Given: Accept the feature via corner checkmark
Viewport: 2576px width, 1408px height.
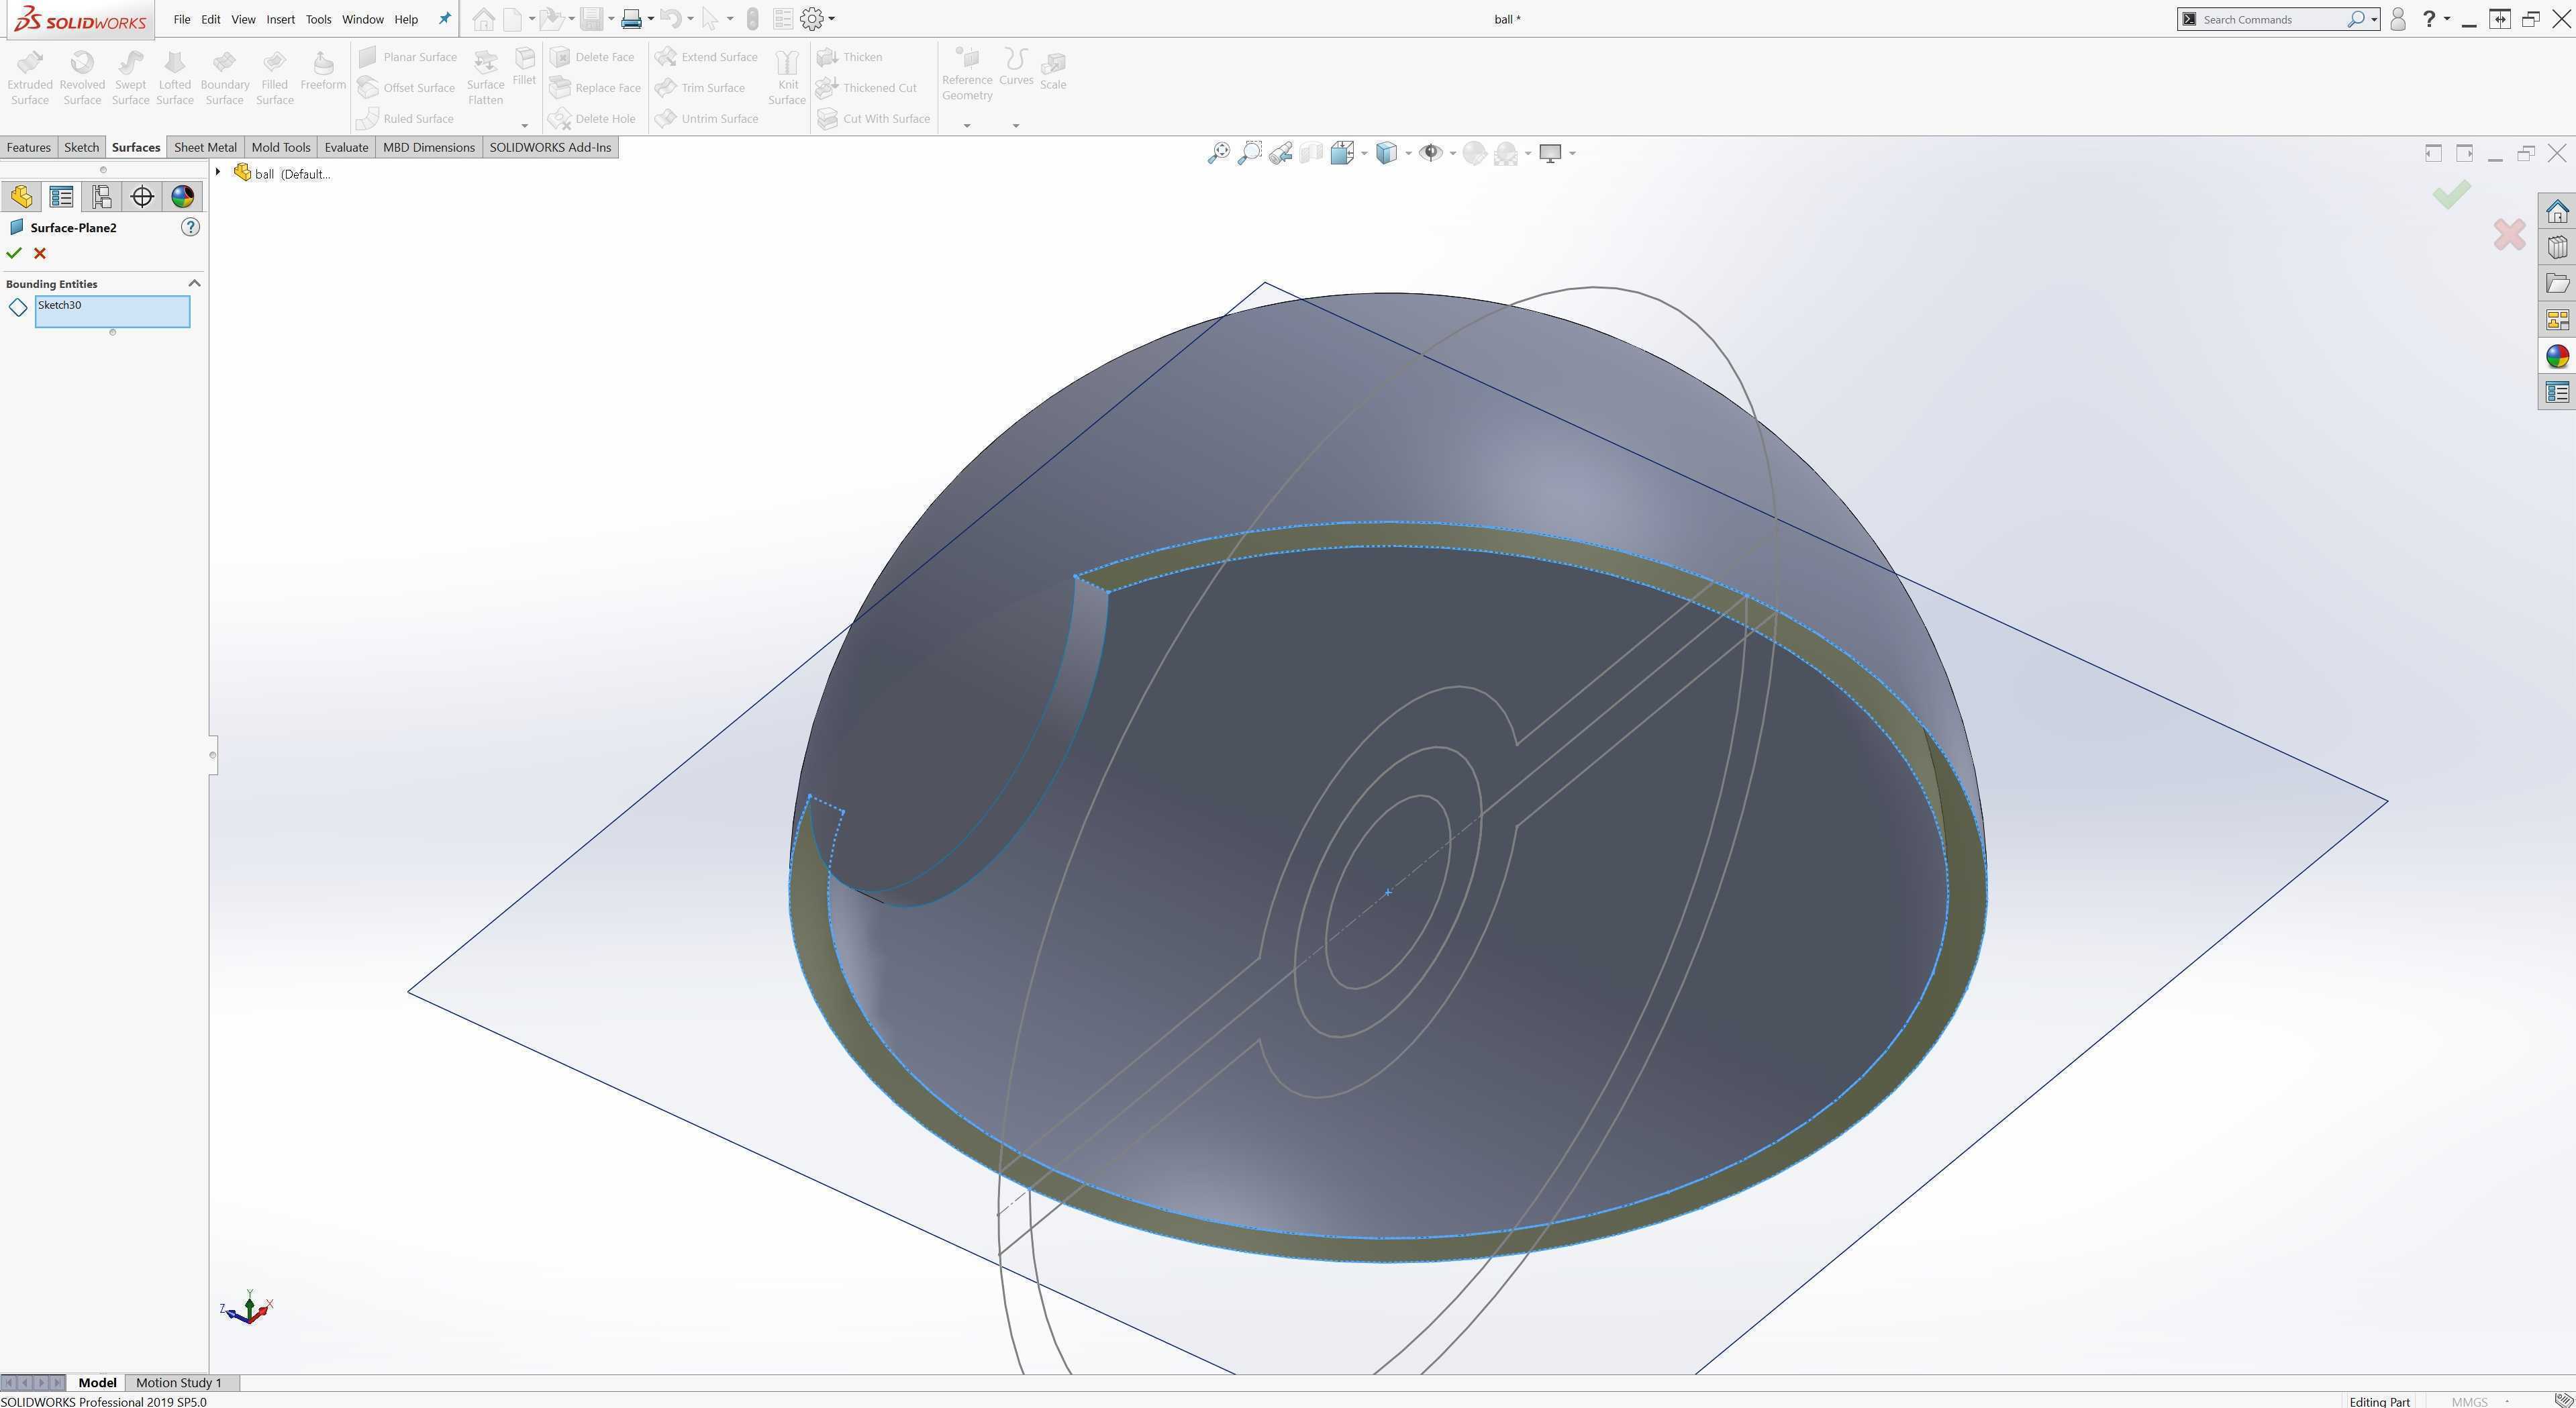Looking at the screenshot, I should 2451,194.
